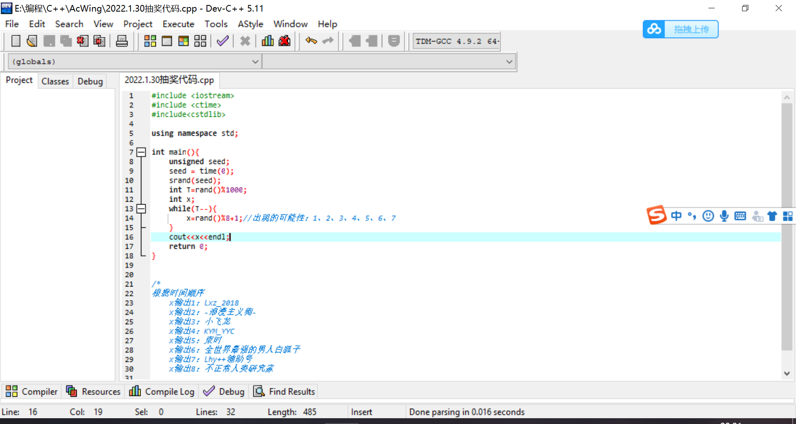Switch to the Classes sidebar tab

(55, 81)
